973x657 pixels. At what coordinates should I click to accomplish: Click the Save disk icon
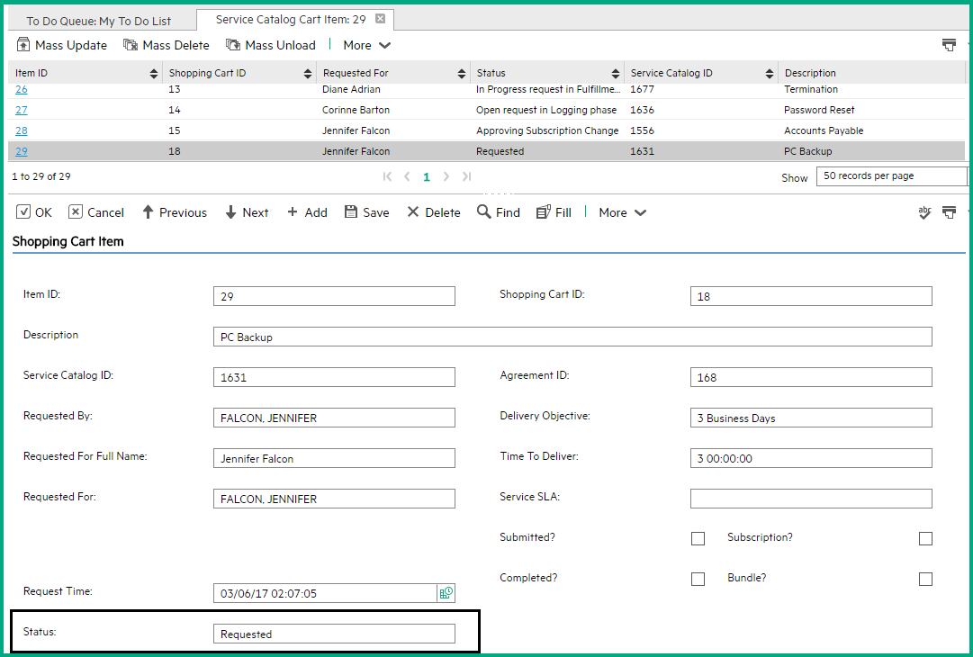(349, 212)
